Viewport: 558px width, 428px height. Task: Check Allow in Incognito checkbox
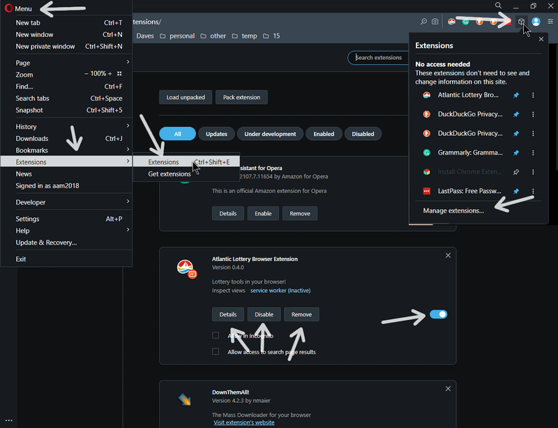point(216,335)
